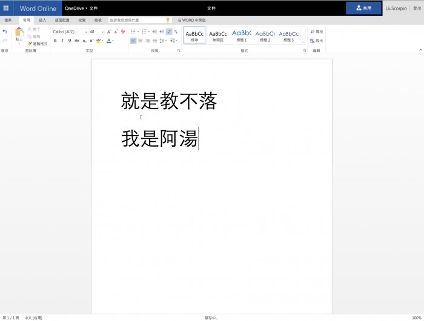Select the 常用 (Home) tab

point(26,20)
